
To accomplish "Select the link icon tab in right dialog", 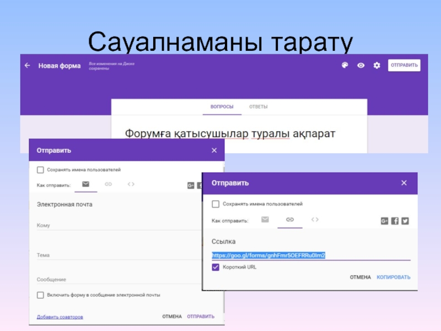I will (290, 220).
